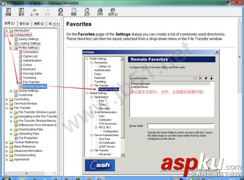Go back with the 上一步 toolbar button

pos(34,12)
